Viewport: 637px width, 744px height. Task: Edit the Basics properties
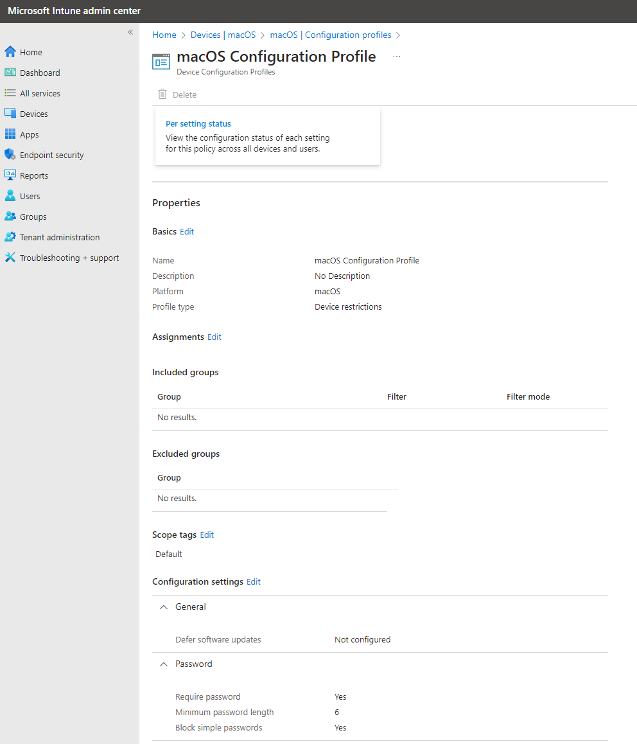point(187,231)
